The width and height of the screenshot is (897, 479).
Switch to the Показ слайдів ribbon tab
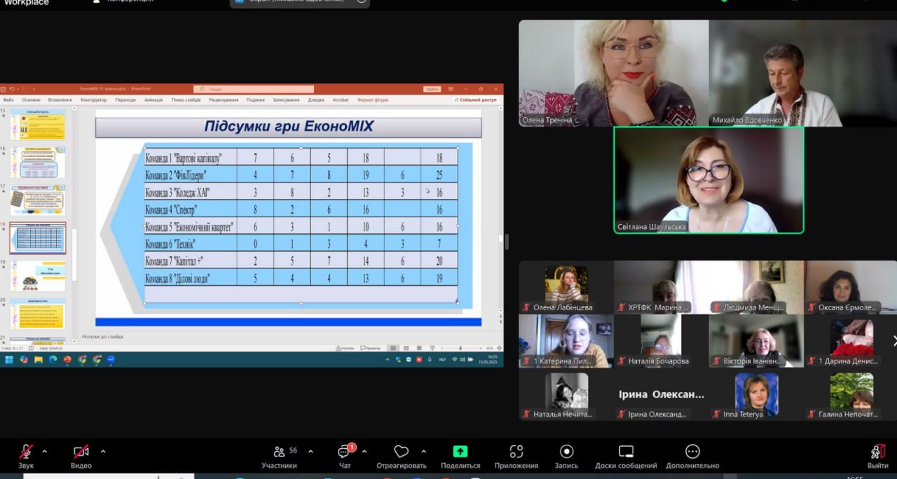pyautogui.click(x=186, y=100)
